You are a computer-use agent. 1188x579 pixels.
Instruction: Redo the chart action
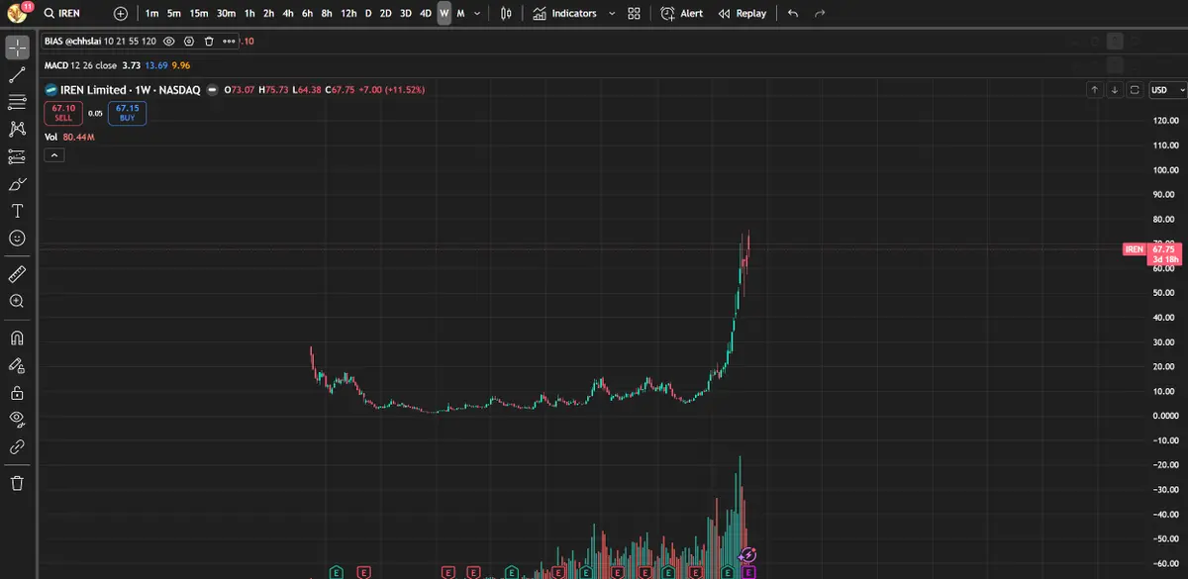tap(819, 14)
